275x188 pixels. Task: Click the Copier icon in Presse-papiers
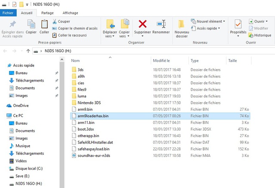pyautogui.click(x=31, y=24)
